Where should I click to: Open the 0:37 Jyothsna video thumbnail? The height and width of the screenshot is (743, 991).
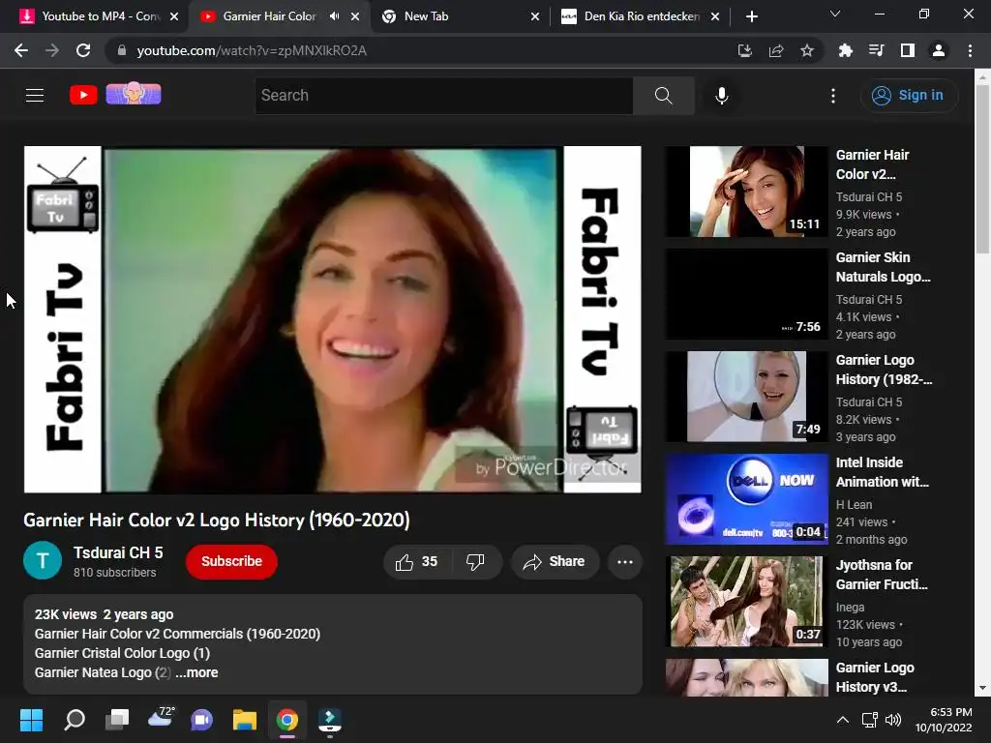[x=746, y=602]
